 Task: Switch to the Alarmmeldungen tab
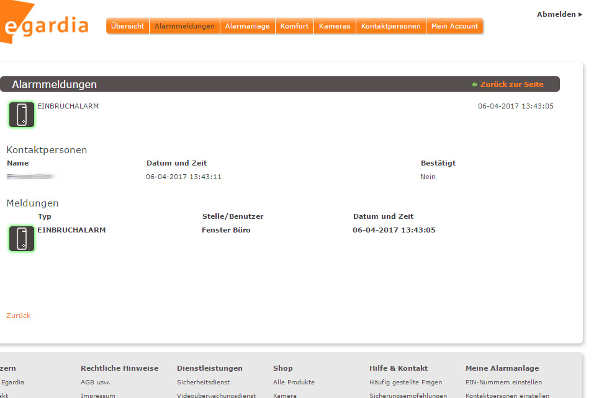(x=184, y=26)
